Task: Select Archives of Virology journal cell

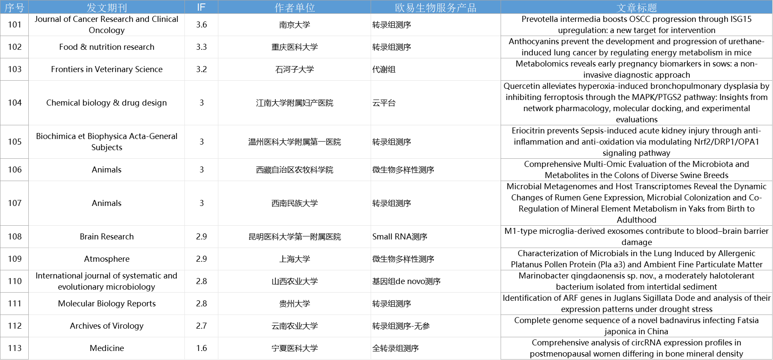Action: click(x=107, y=326)
